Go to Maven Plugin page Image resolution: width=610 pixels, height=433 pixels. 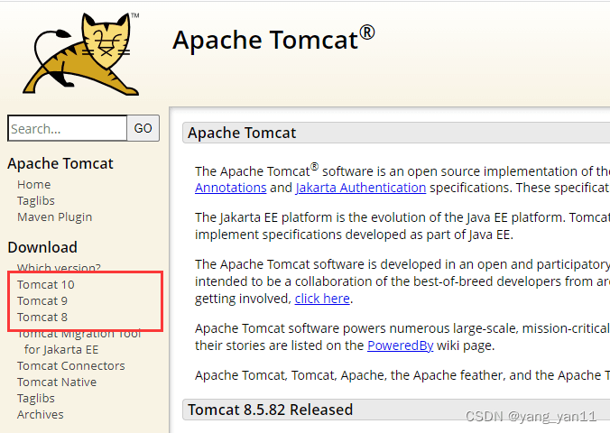54,216
